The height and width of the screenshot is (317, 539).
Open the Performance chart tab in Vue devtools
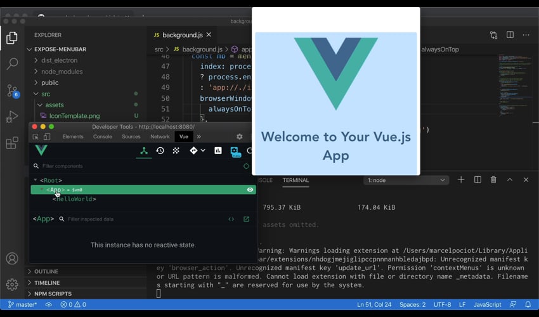tap(218, 151)
